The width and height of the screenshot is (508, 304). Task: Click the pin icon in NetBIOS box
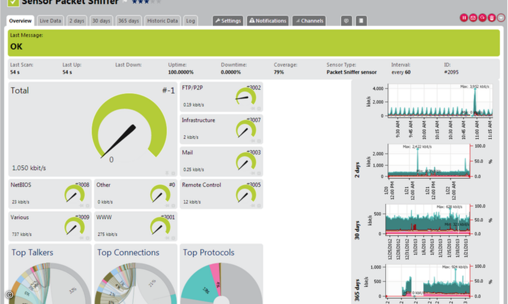click(82, 206)
